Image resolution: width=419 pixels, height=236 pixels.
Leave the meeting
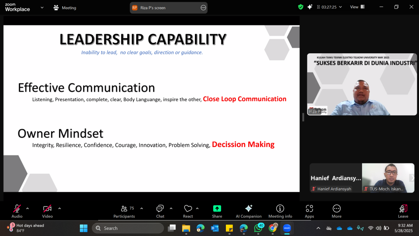403,211
